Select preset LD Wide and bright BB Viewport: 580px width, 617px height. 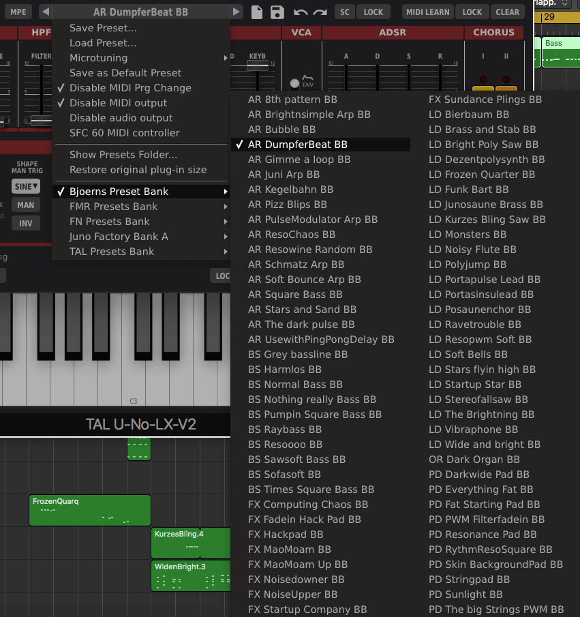(495, 445)
